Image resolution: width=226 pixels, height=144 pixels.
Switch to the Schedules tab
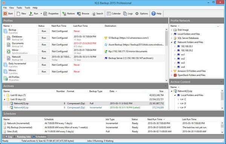pos(39,136)
